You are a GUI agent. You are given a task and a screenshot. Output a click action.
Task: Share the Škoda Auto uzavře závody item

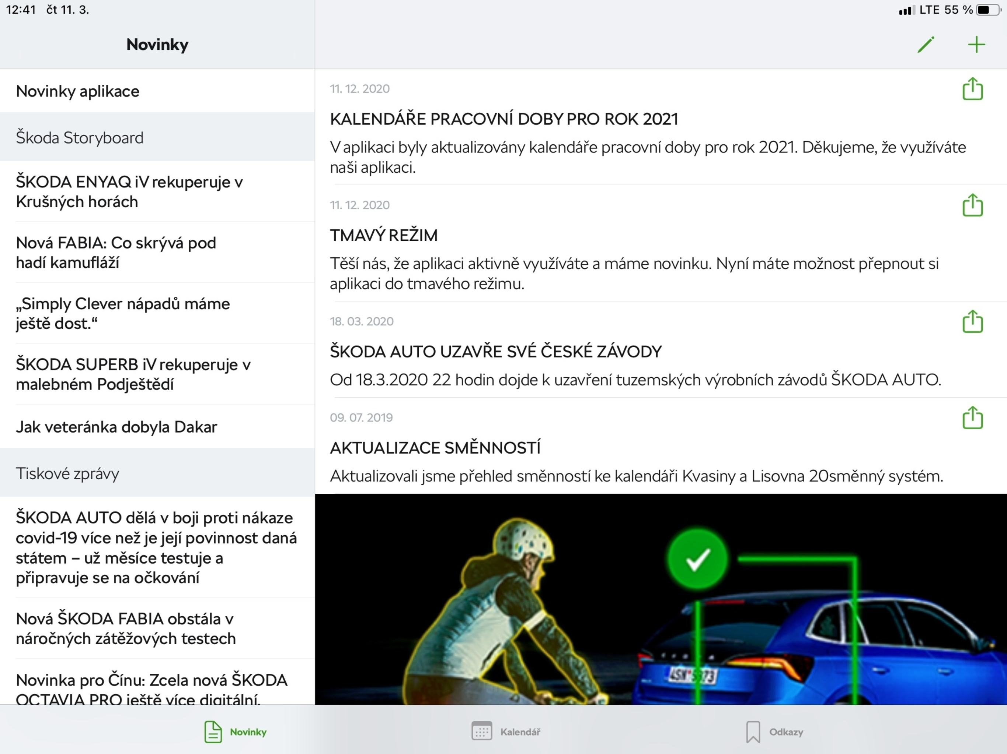point(972,321)
